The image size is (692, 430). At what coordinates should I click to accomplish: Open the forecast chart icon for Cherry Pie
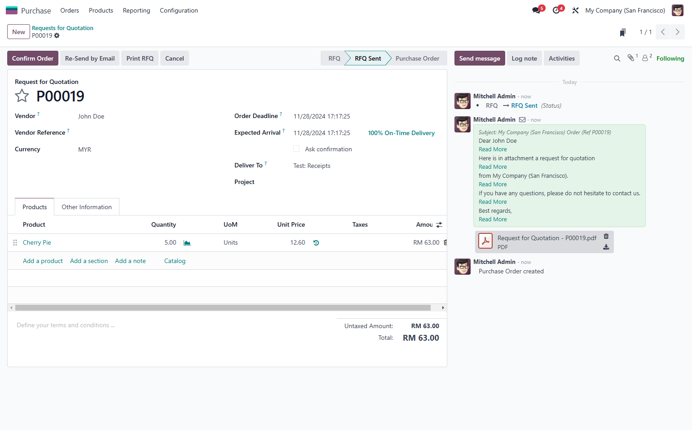click(x=187, y=243)
